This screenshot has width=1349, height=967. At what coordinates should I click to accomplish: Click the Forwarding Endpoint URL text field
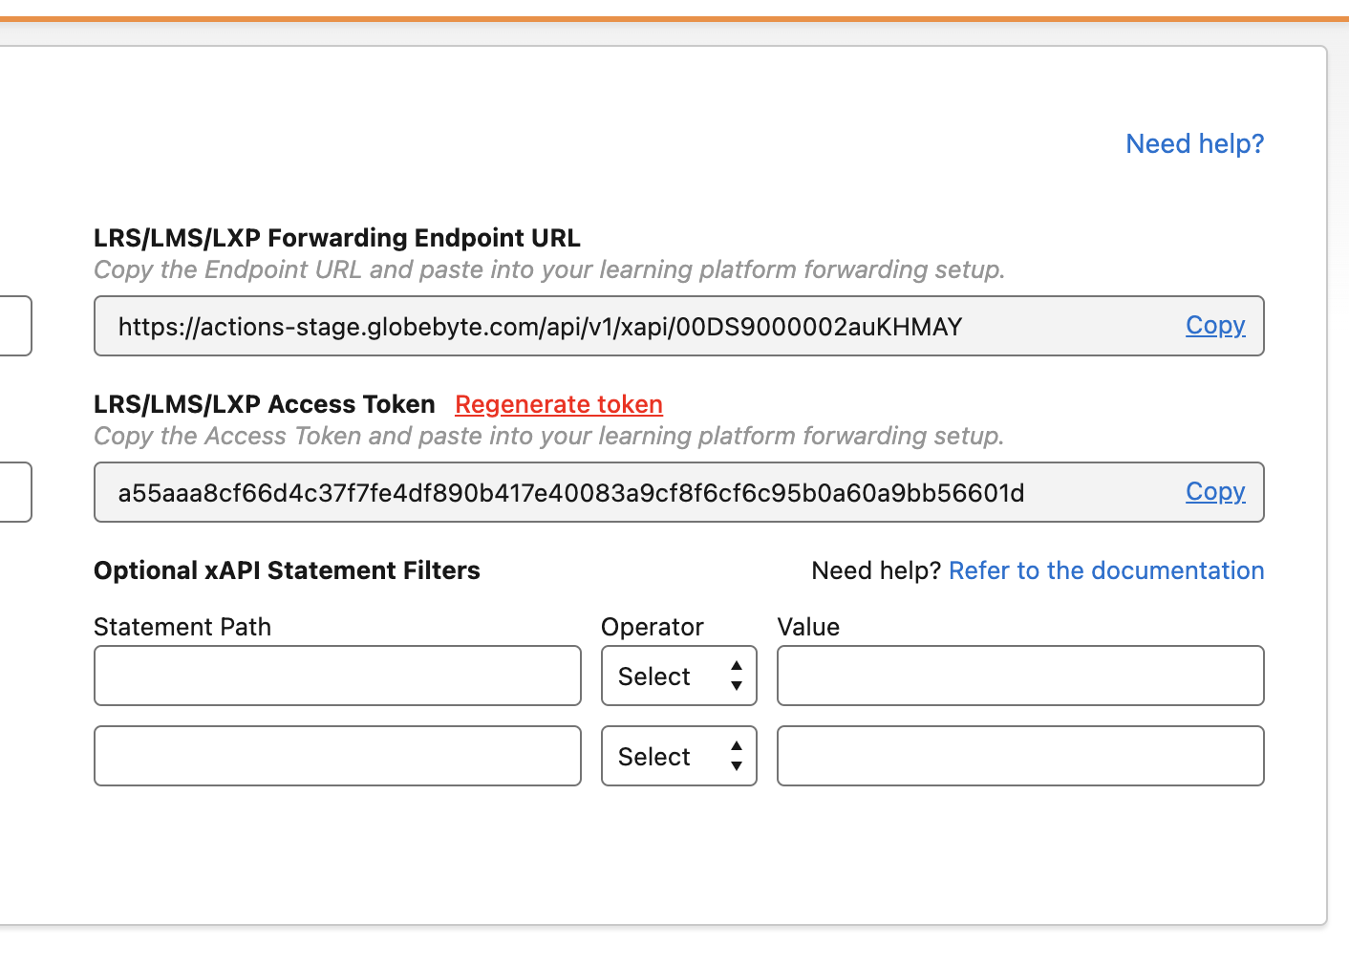pos(631,327)
